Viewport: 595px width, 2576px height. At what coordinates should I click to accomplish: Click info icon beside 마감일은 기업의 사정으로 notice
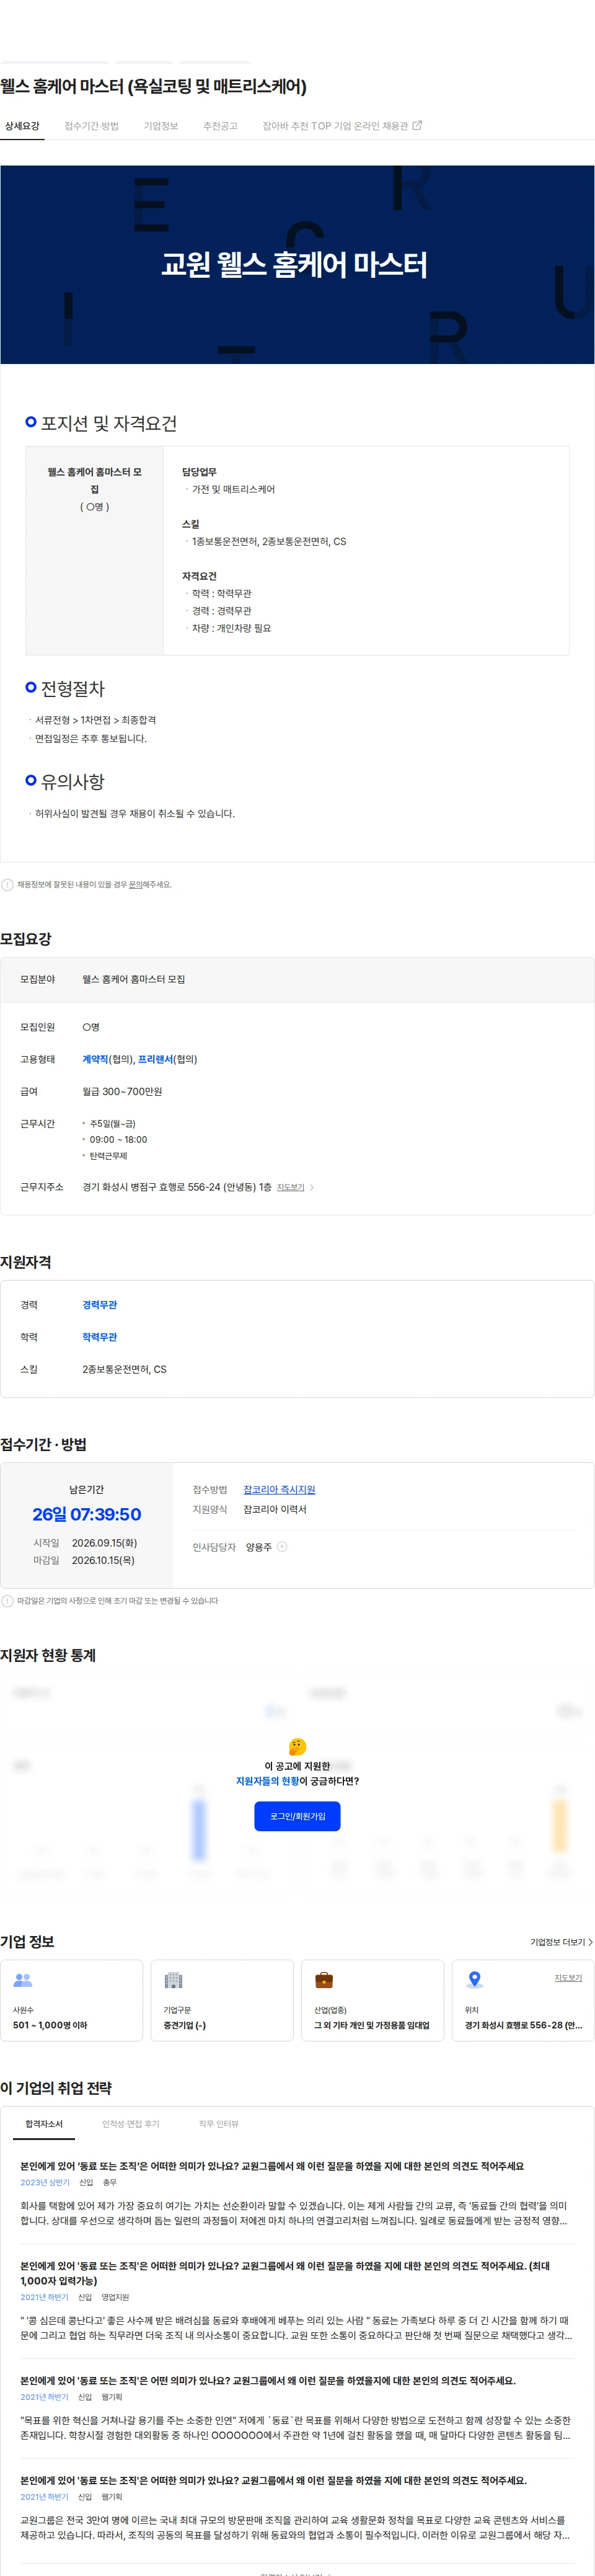point(8,1601)
